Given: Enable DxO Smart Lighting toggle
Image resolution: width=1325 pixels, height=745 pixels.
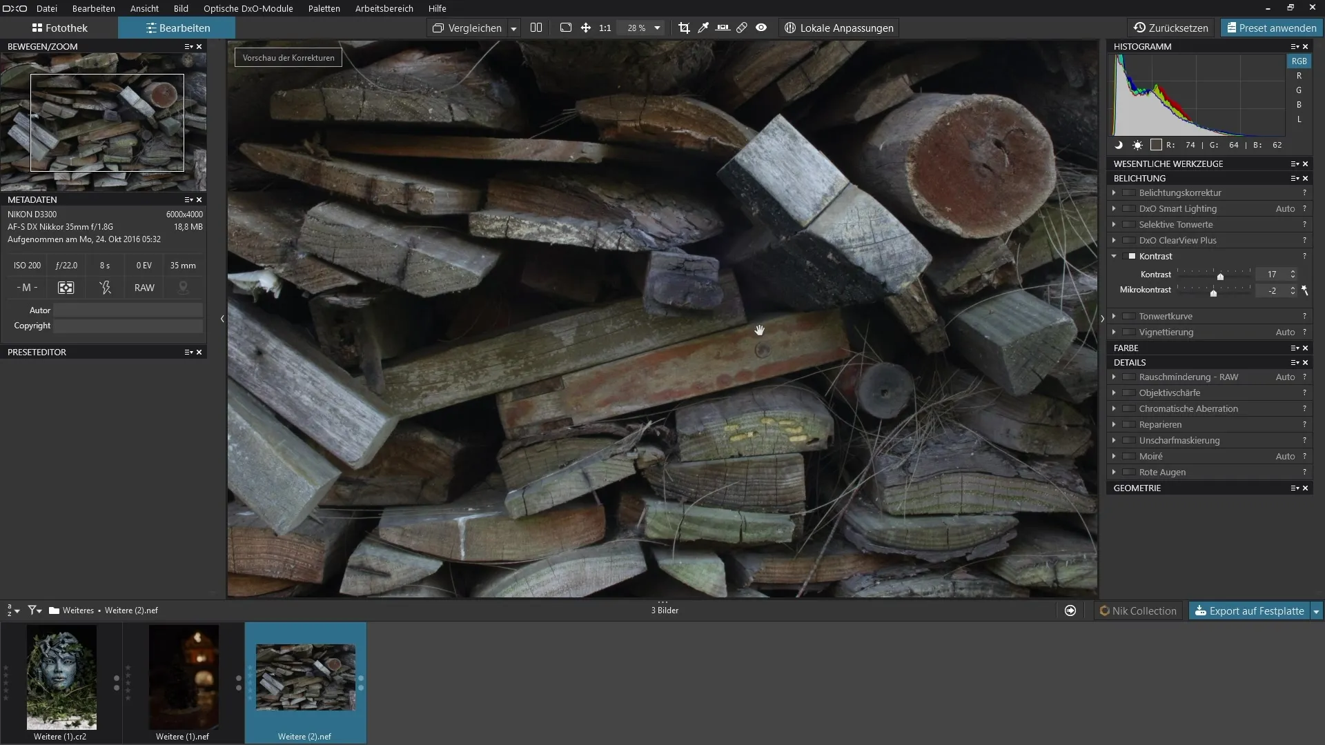Looking at the screenshot, I should [x=1129, y=209].
